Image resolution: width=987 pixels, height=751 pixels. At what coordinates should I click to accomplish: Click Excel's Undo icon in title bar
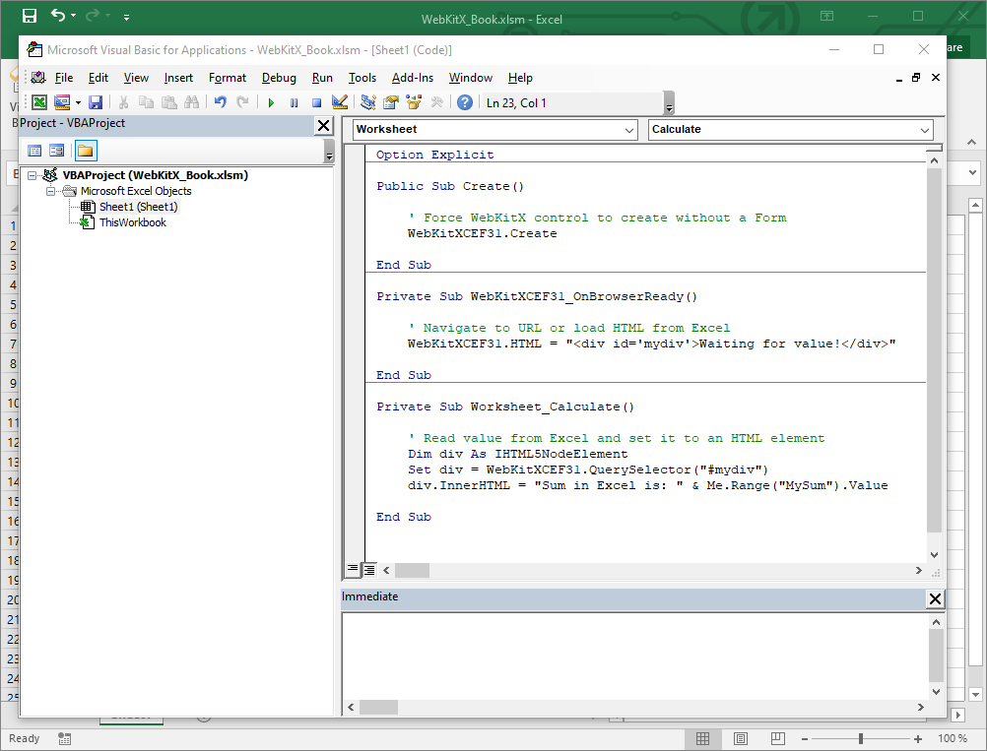tap(58, 16)
